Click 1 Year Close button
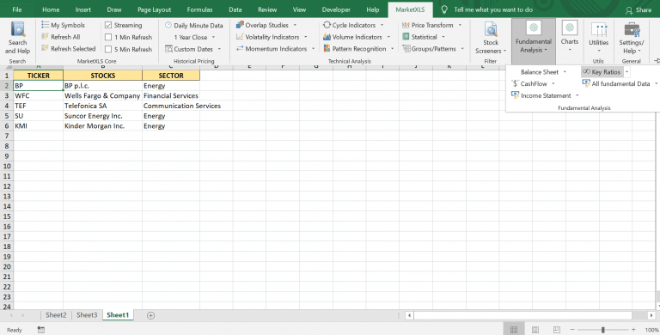This screenshot has height=335, width=660. pyautogui.click(x=191, y=37)
